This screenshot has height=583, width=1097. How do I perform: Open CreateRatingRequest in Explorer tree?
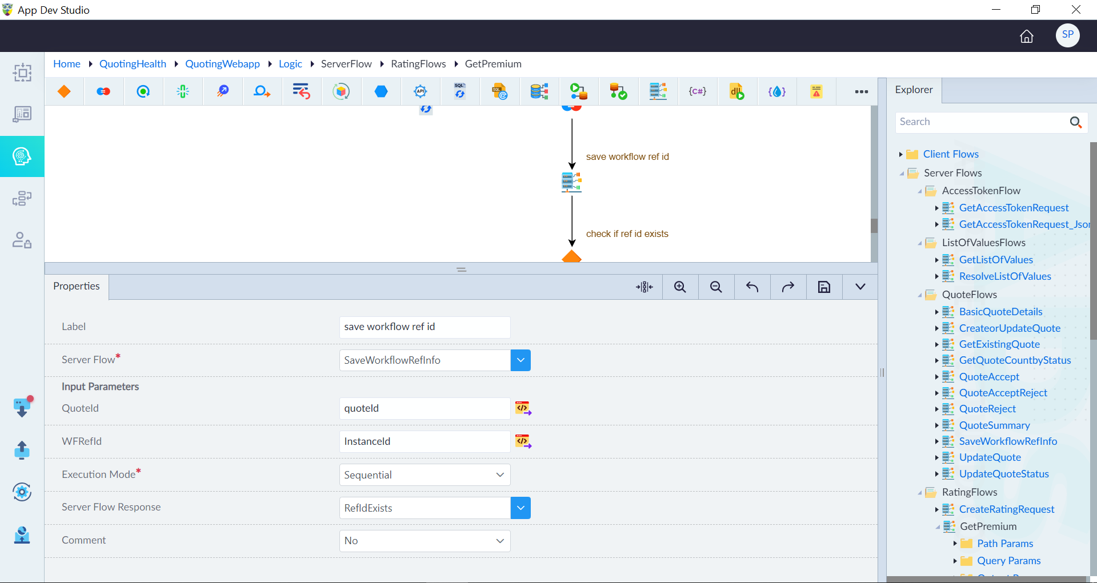coord(1006,509)
